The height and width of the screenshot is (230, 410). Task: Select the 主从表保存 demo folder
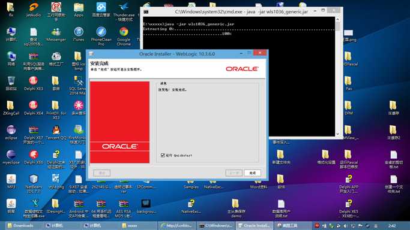tap(236, 208)
